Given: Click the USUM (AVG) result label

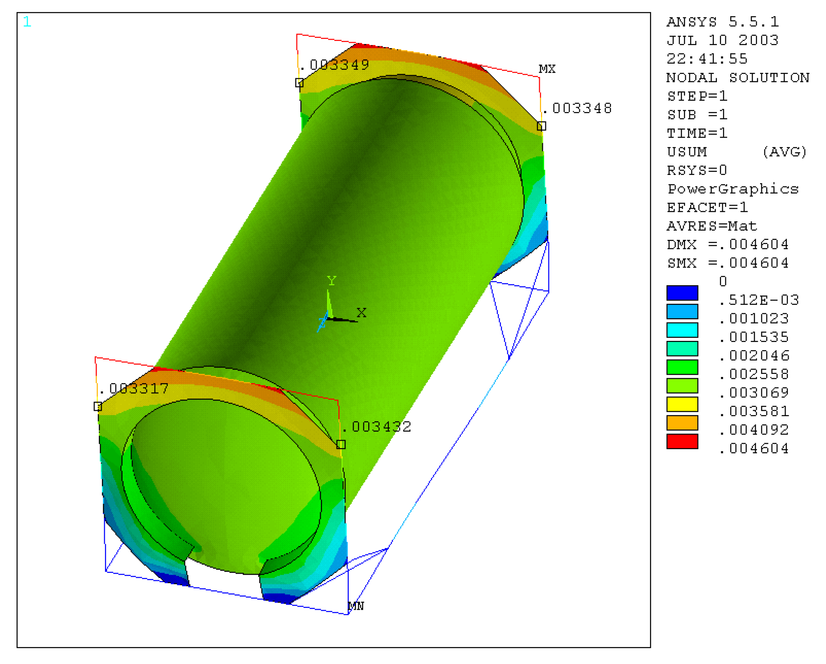Looking at the screenshot, I should point(736,152).
